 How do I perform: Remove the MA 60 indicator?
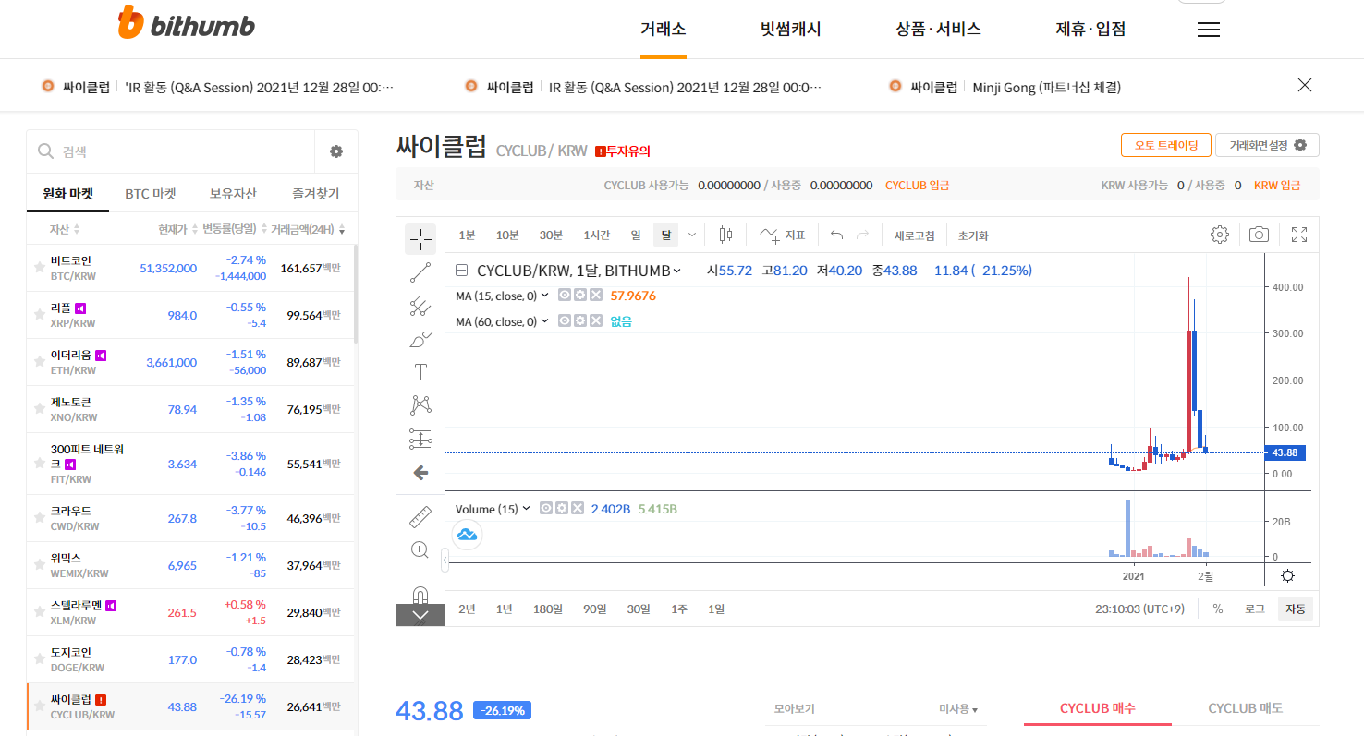595,321
